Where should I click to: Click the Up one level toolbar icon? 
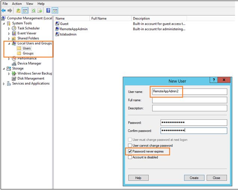pyautogui.click(x=18, y=10)
